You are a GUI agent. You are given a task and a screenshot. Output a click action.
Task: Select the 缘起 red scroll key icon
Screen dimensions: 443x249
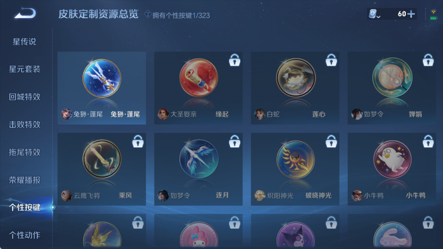coord(199,78)
